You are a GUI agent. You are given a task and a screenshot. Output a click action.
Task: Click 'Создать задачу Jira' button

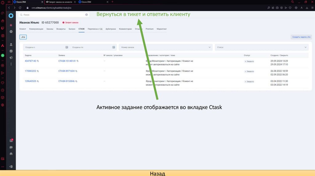click(x=301, y=37)
